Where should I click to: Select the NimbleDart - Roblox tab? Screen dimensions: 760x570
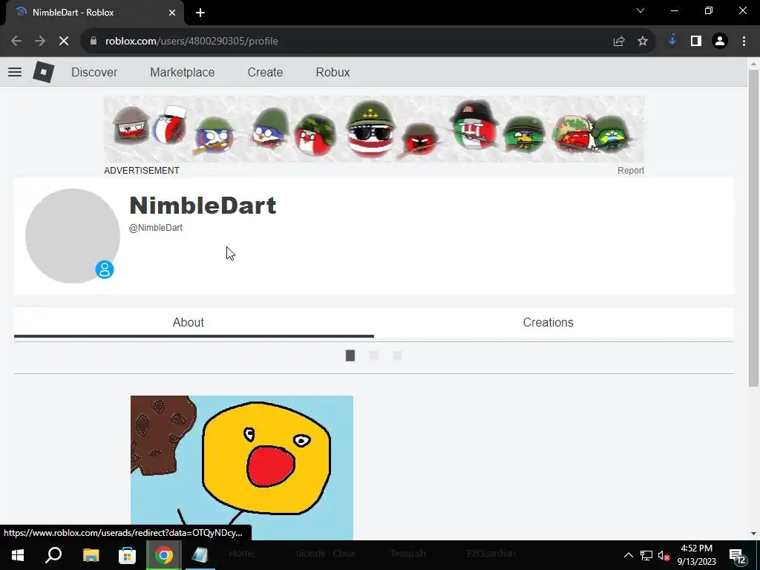95,13
